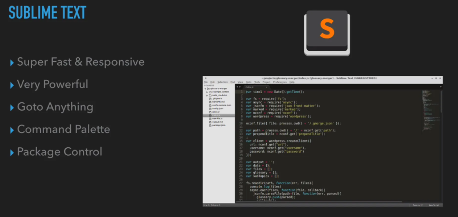
Task: Click the console.log(files) line
Action: (x=265, y=187)
